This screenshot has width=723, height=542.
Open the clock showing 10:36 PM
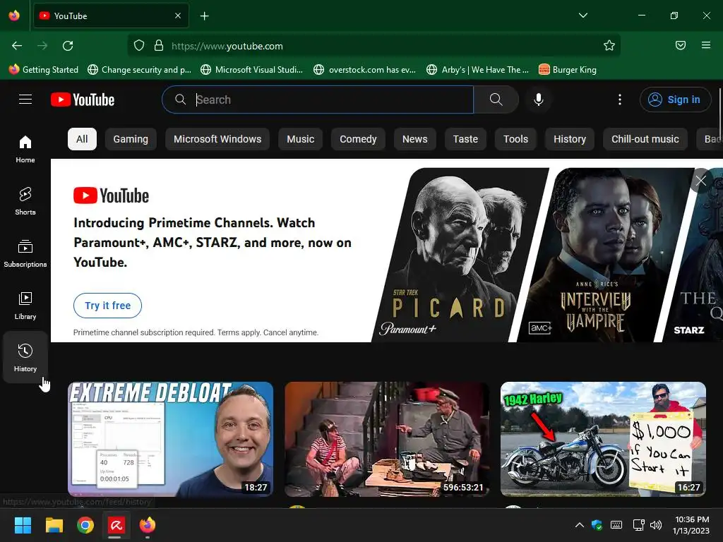691,525
